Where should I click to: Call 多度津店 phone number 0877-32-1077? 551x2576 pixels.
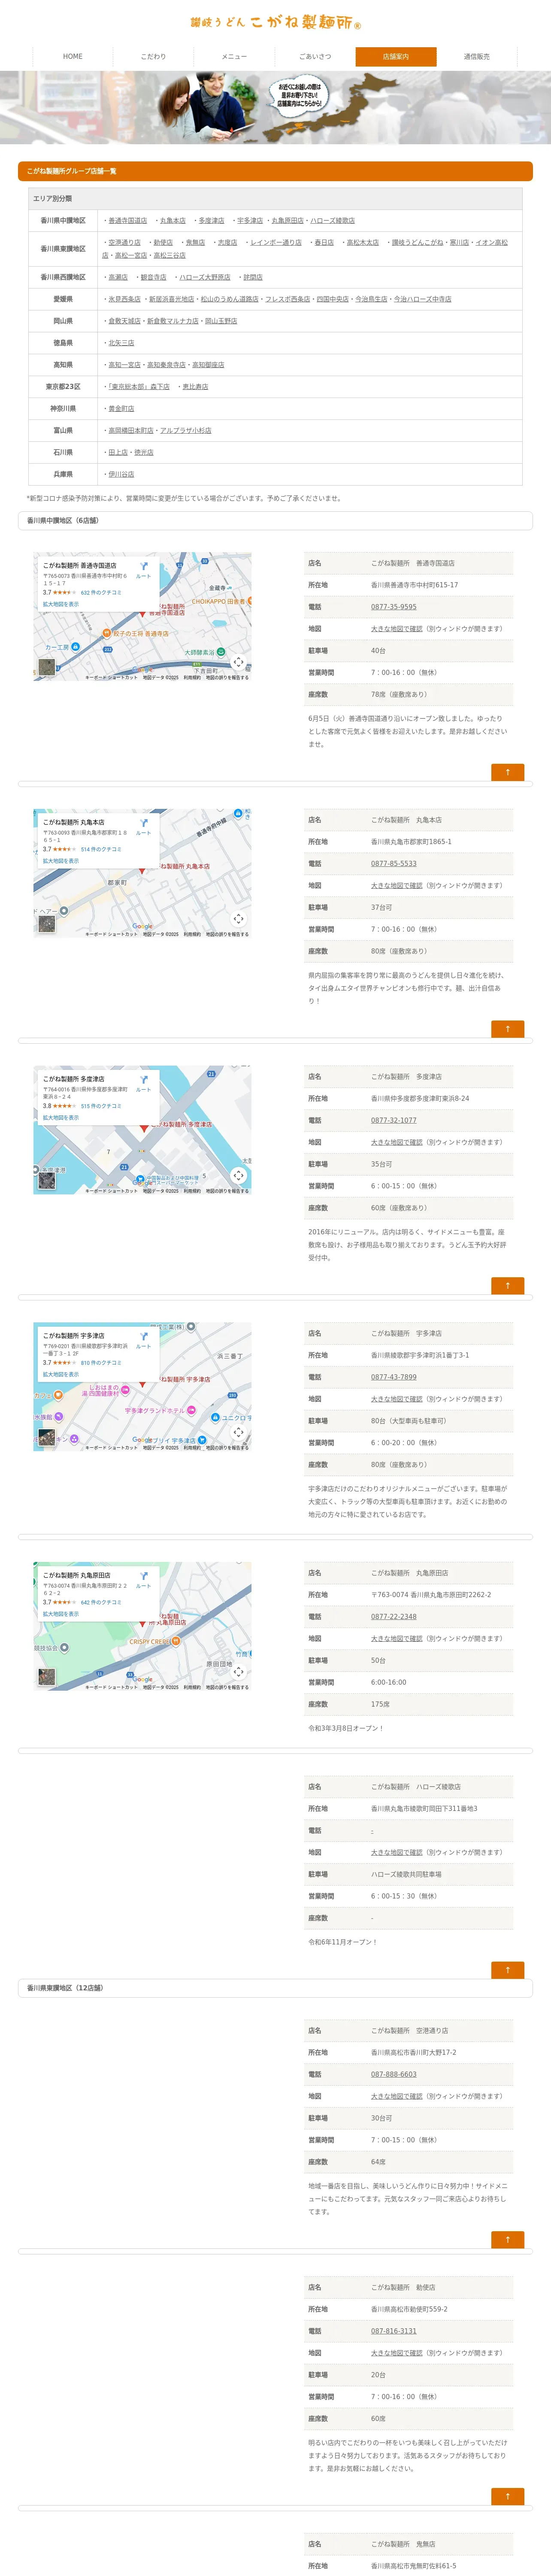pos(394,1120)
